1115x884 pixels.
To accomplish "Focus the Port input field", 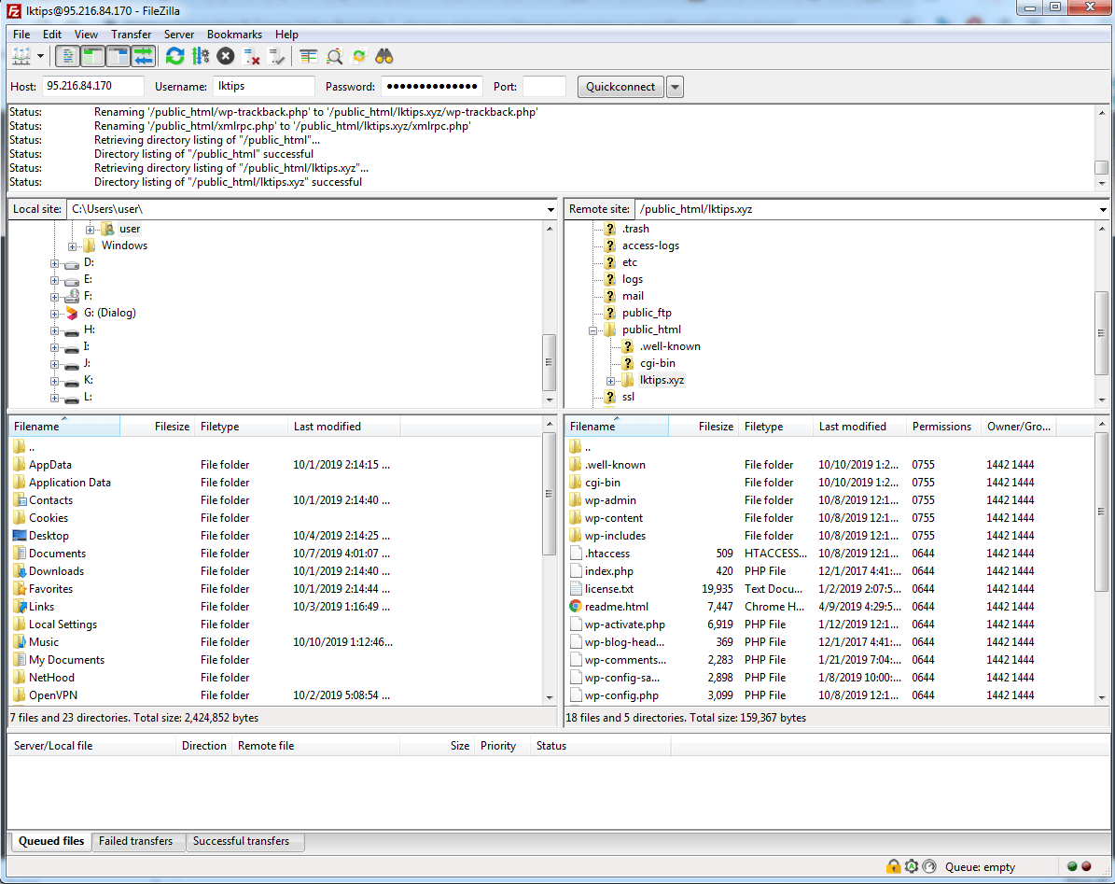I will [544, 86].
